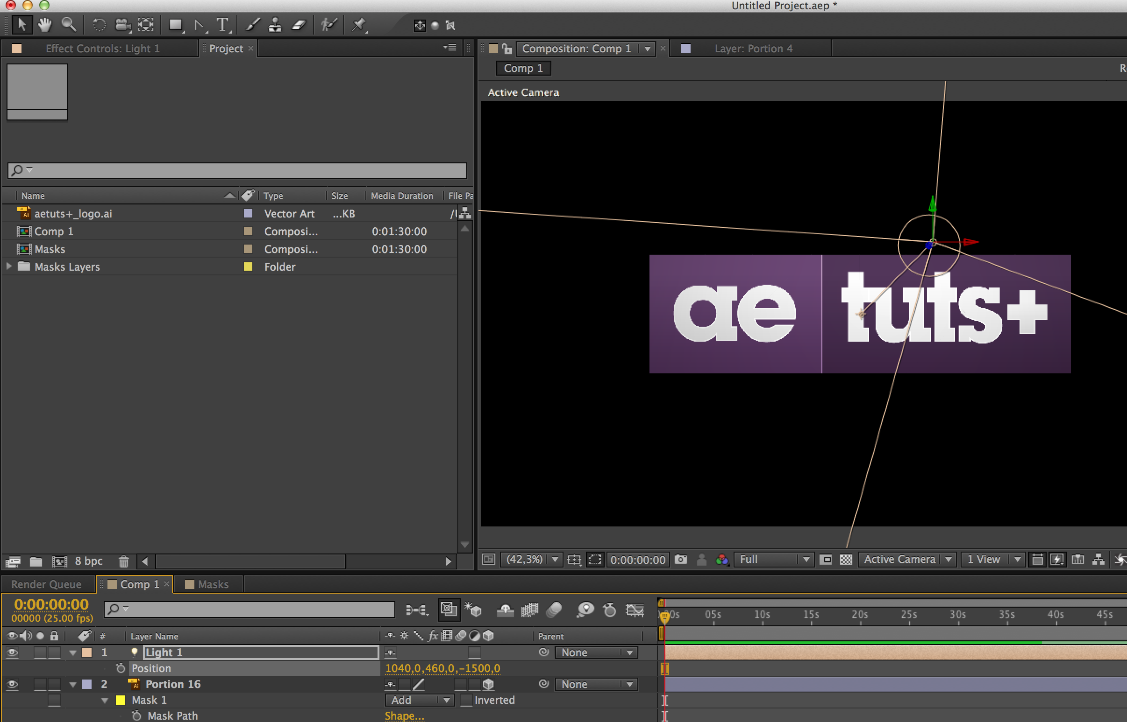The height and width of the screenshot is (722, 1127).
Task: Open the magnification ratio dropdown (42,3%)
Action: tap(531, 559)
